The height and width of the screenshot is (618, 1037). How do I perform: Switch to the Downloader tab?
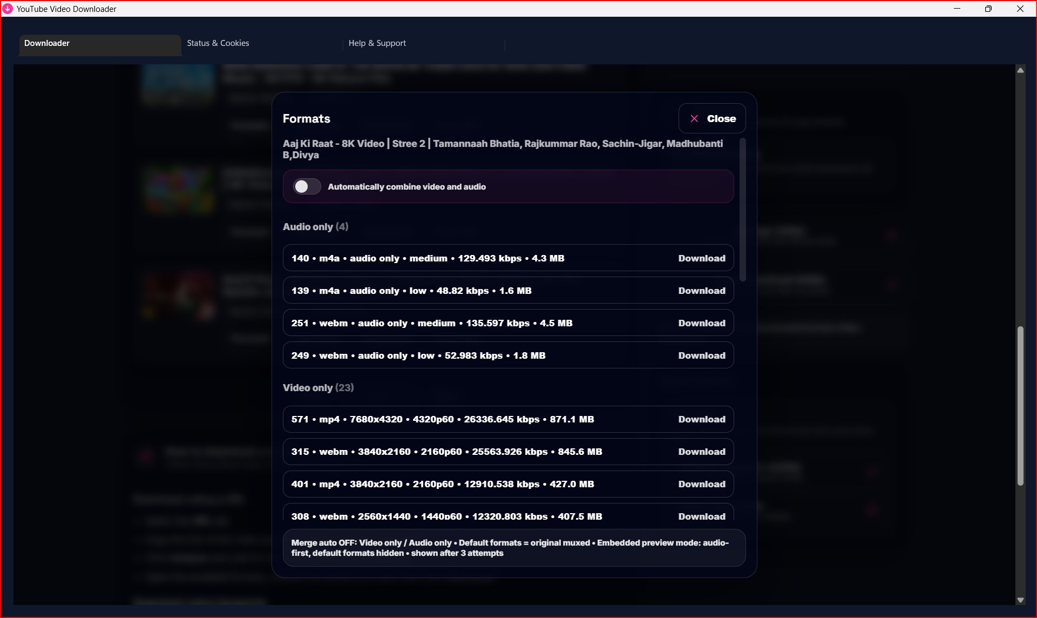(100, 44)
